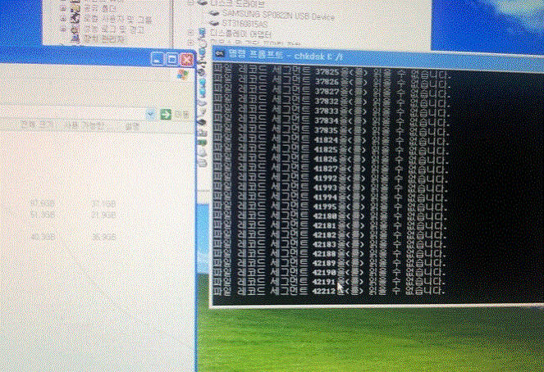The width and height of the screenshot is (544, 372).
Task: Click the Windows flag logo in Explorer
Action: (182, 74)
